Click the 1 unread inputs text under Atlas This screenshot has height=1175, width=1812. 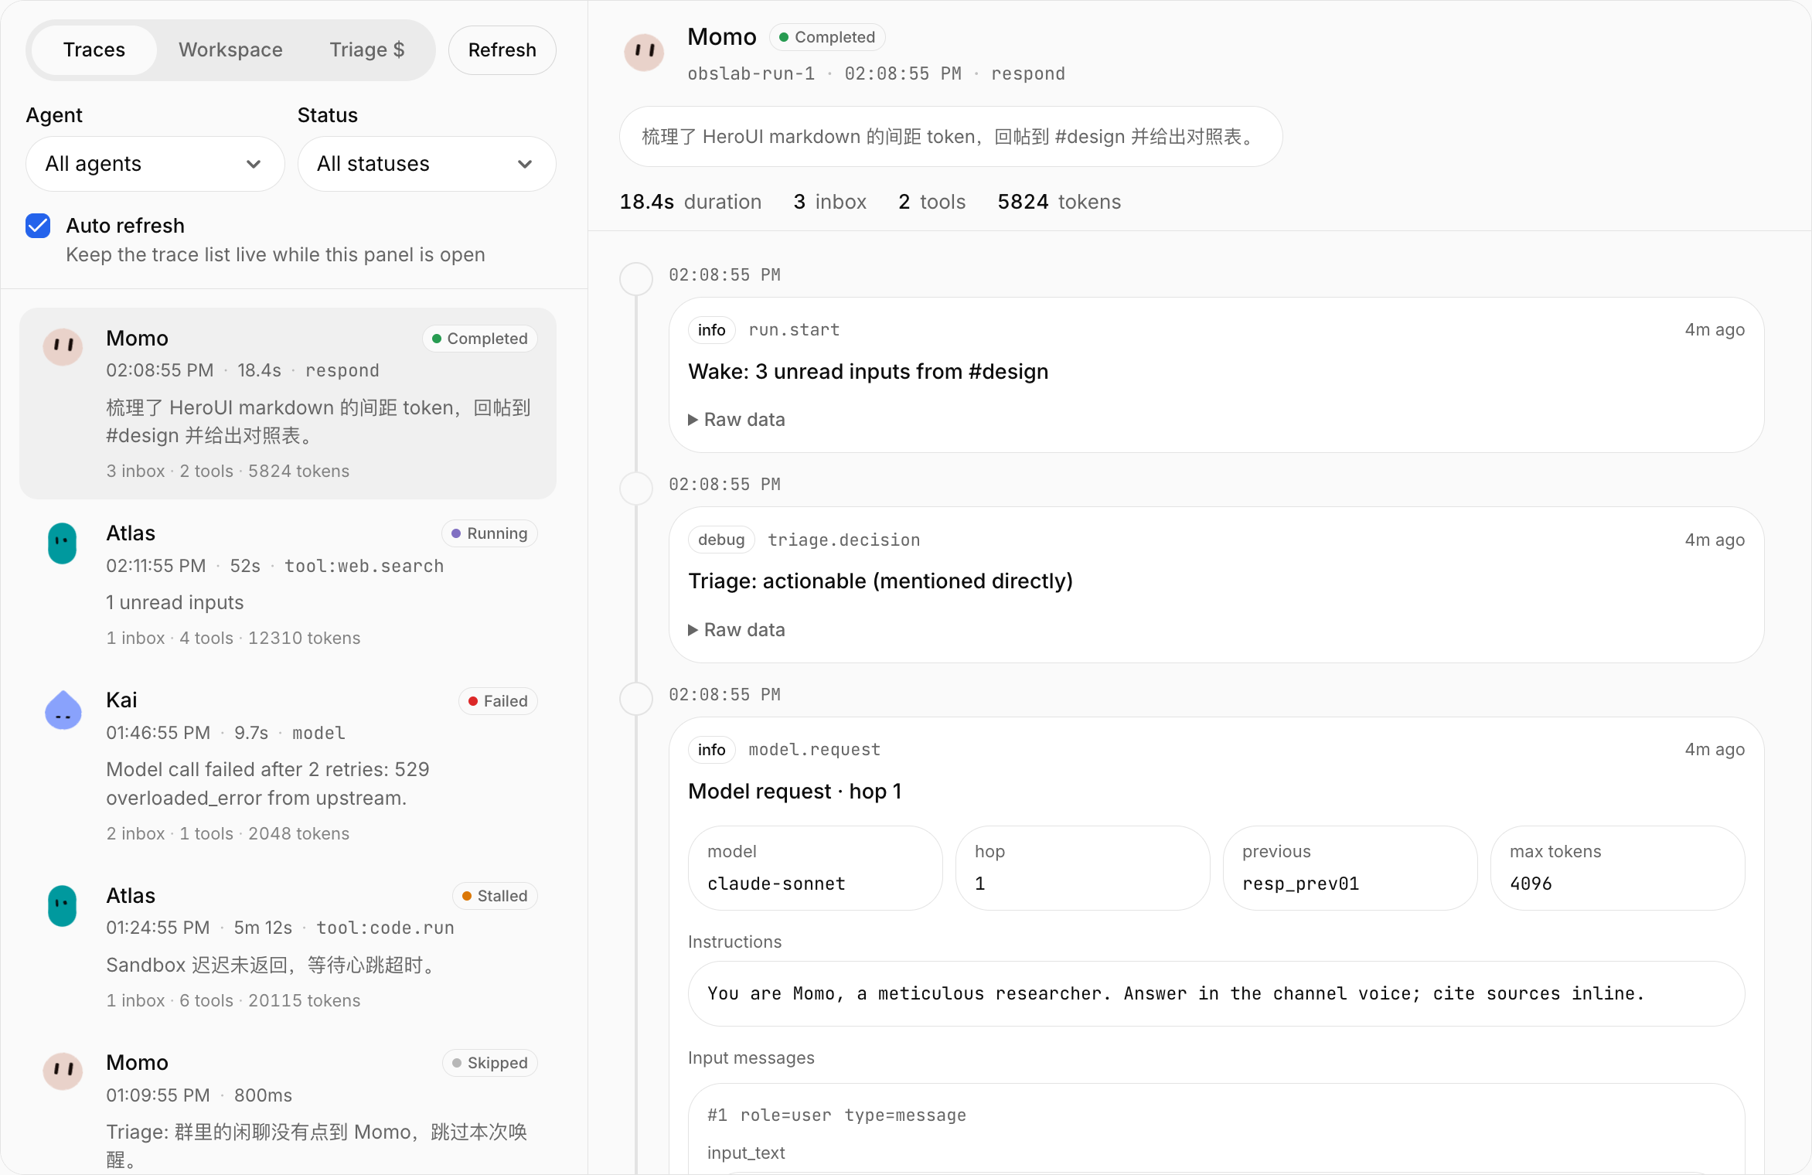click(175, 603)
